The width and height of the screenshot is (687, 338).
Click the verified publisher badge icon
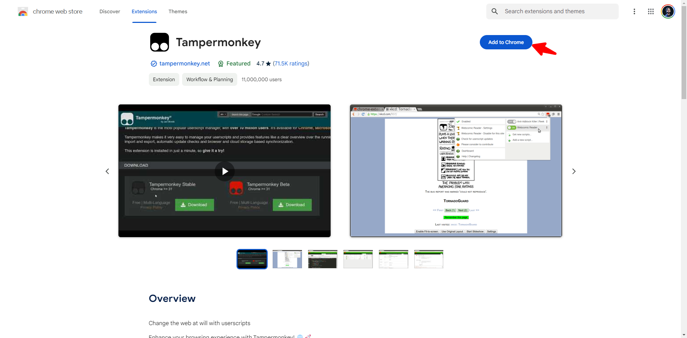click(154, 64)
